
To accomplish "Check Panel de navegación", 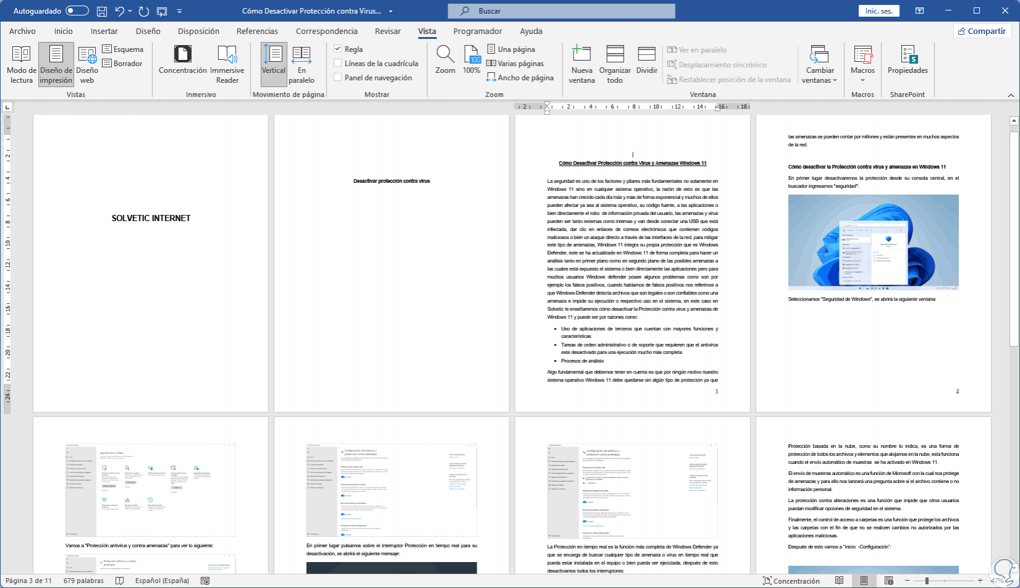I will pyautogui.click(x=338, y=77).
